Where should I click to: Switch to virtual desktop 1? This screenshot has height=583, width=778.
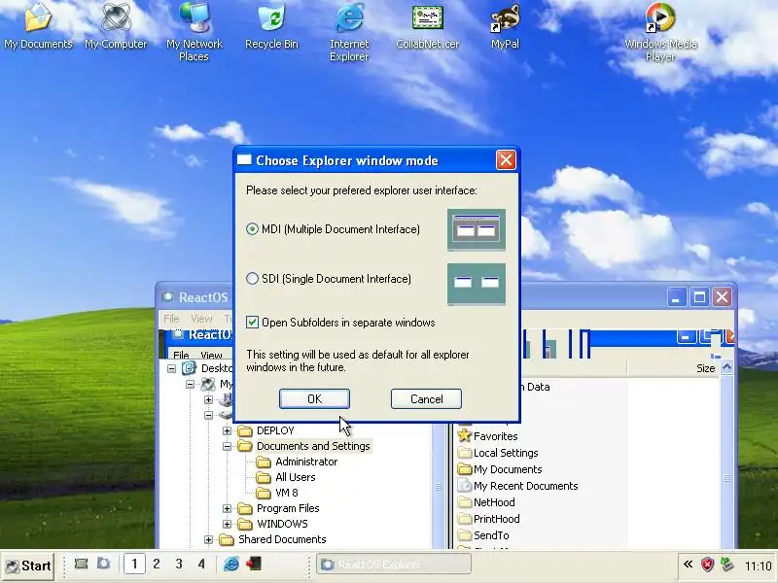point(134,564)
